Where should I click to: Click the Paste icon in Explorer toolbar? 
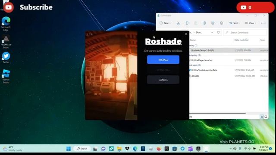pyautogui.click(x=195, y=23)
